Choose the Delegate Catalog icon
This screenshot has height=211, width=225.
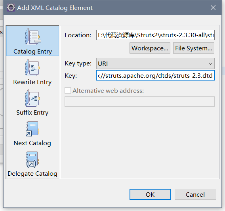pos(32,159)
